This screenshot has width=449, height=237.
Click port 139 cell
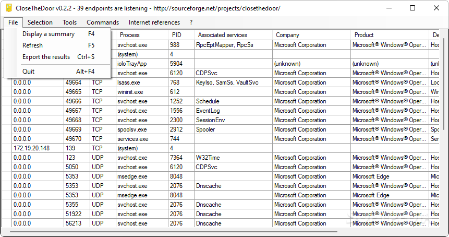click(77, 148)
